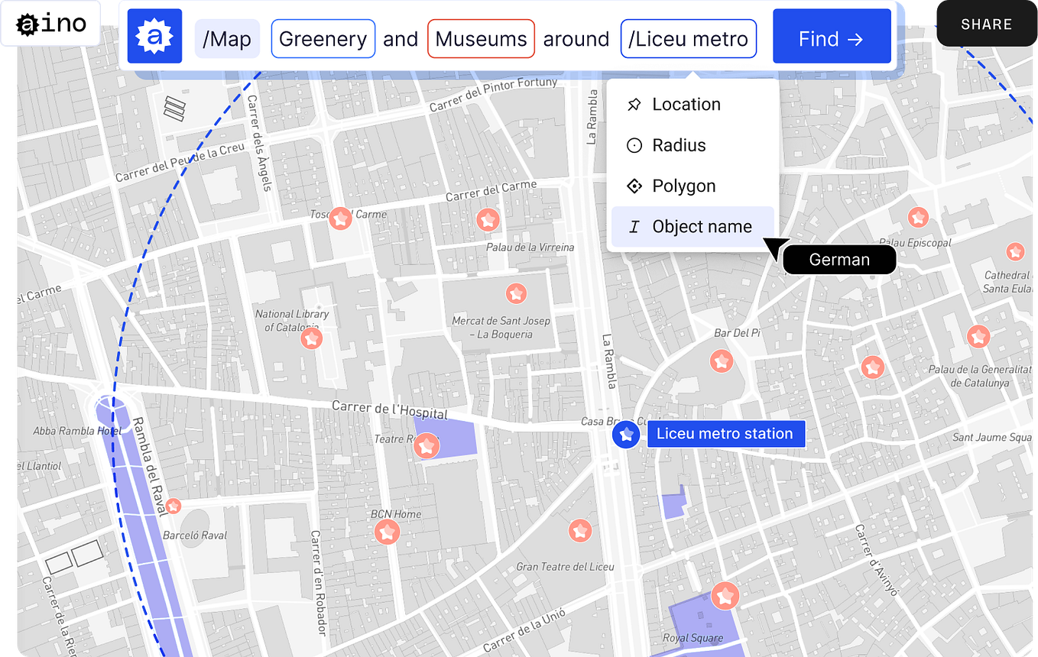Click the italic I icon beside Object name
This screenshot has height=657, width=1038.
(634, 226)
